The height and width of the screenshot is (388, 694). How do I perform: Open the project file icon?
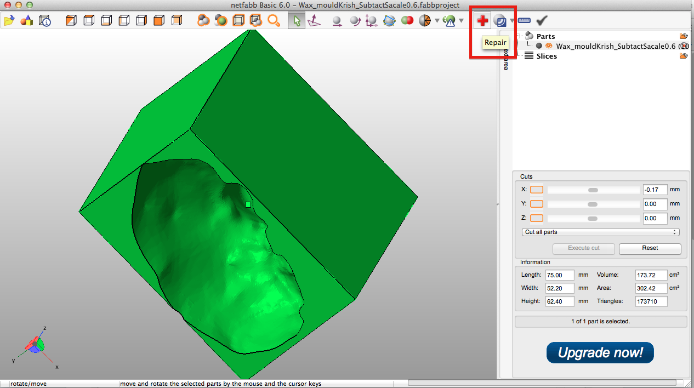tap(9, 20)
